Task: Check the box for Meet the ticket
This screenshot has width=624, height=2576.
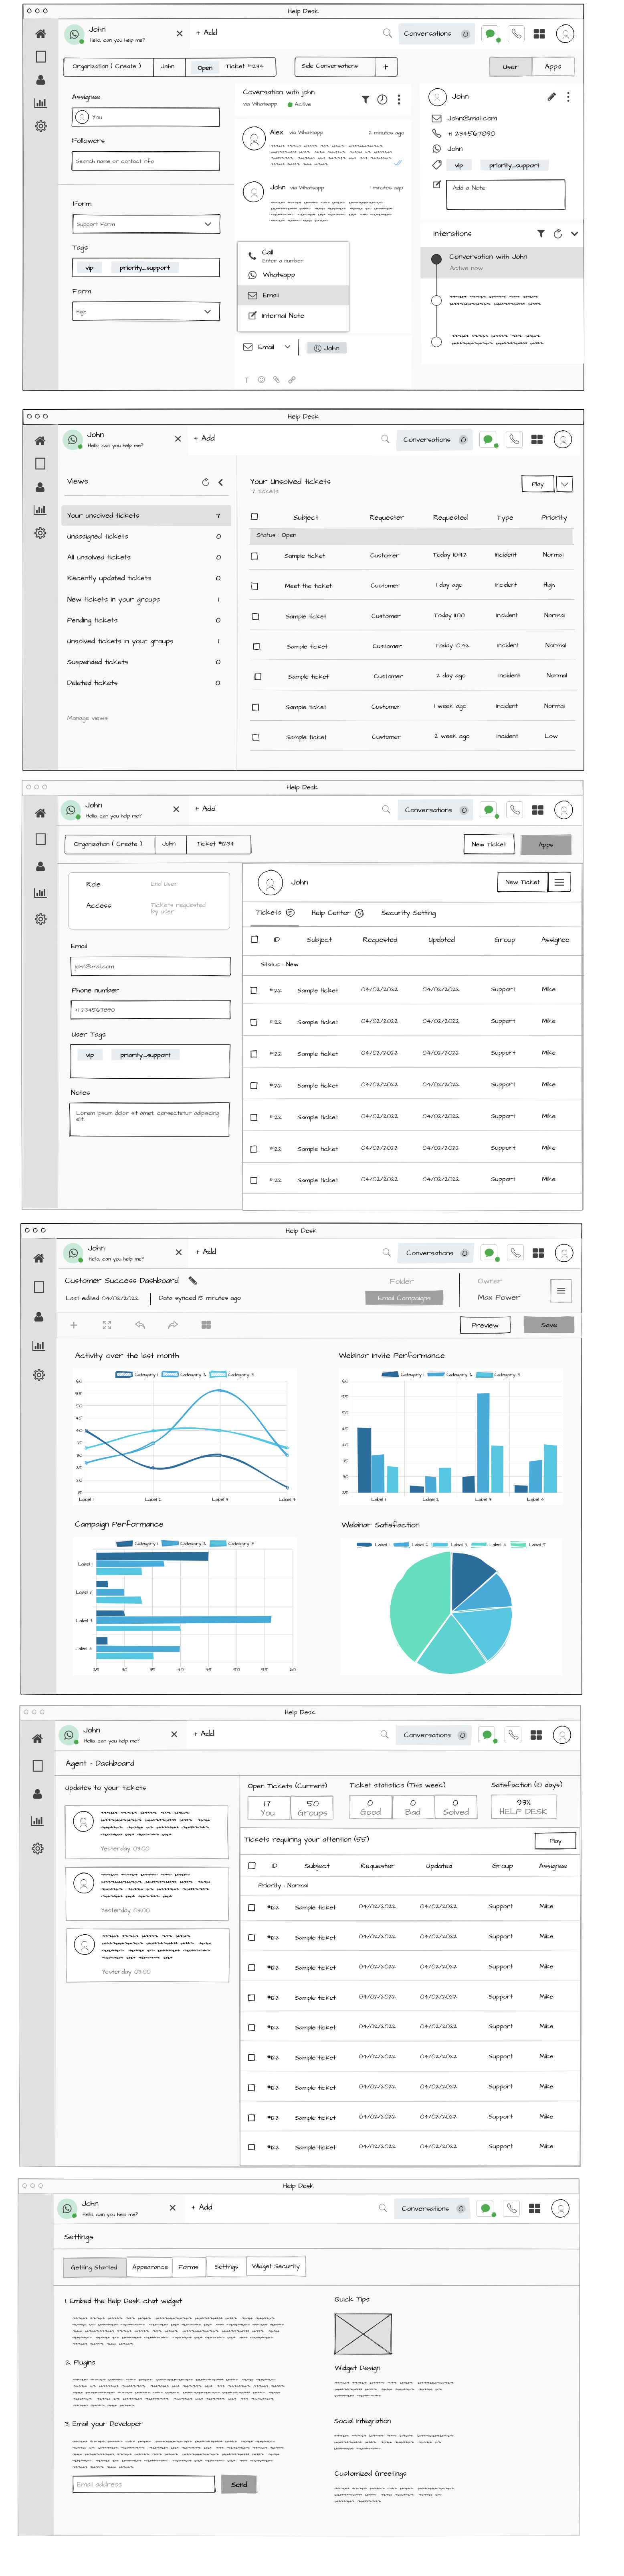Action: [256, 586]
